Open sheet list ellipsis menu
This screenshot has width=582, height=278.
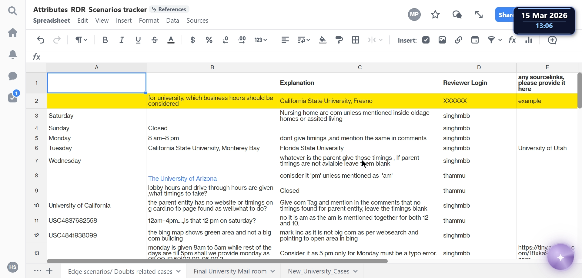38,271
